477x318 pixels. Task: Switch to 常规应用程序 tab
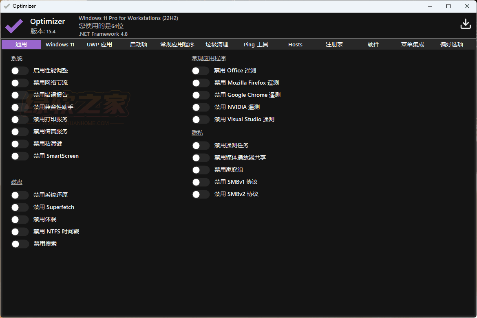click(x=177, y=44)
